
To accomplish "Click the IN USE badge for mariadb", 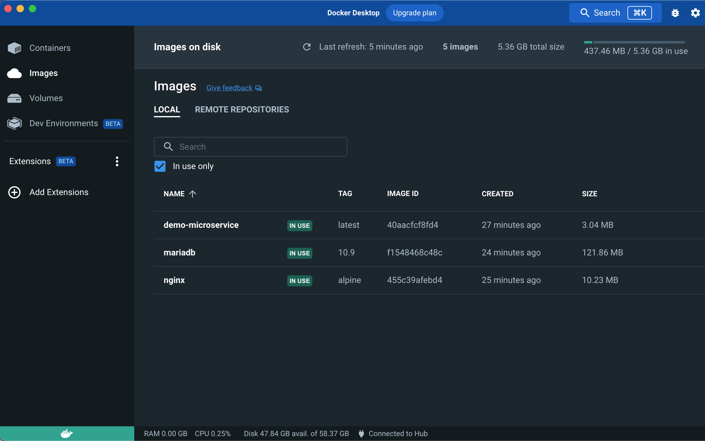I will click(x=300, y=253).
